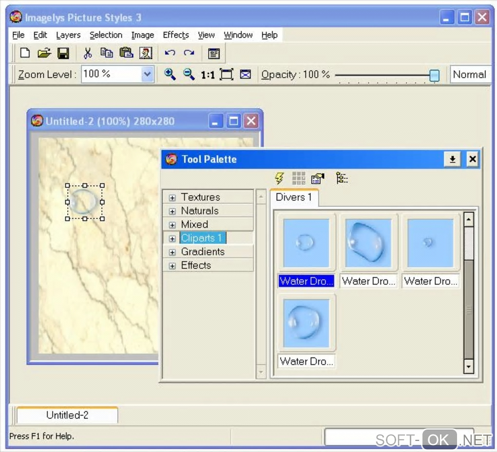Click the Undo arrow icon
The height and width of the screenshot is (452, 497).
(x=170, y=53)
